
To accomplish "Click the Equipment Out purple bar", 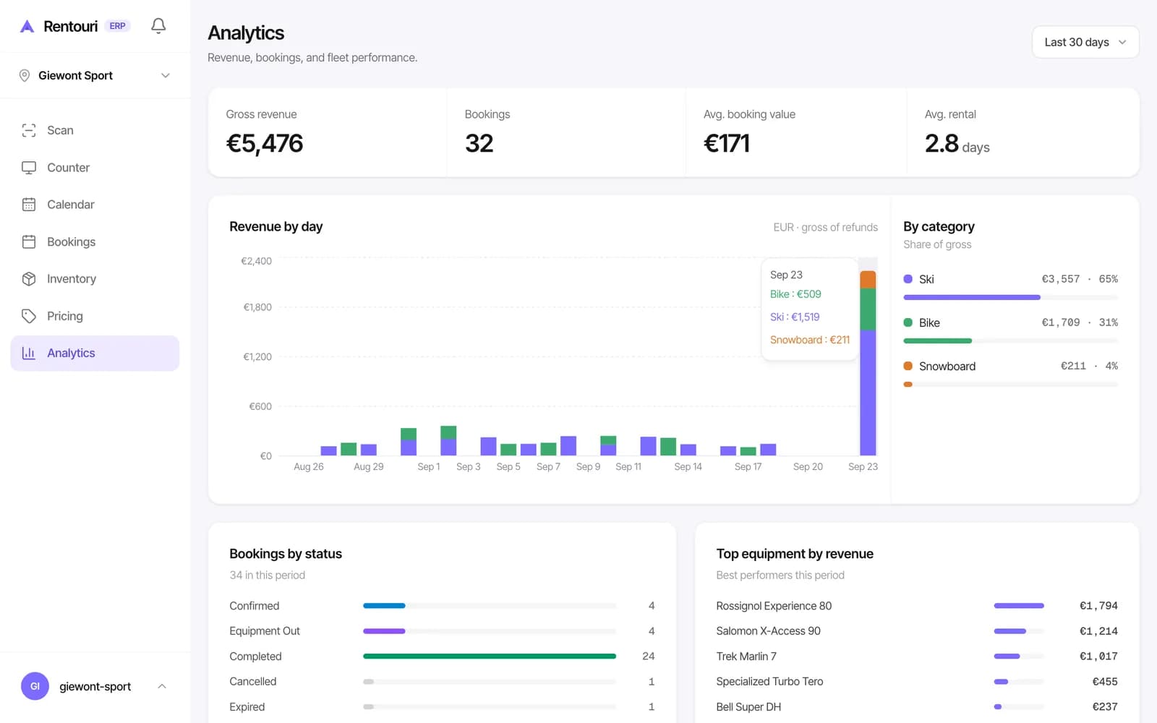I will pyautogui.click(x=384, y=631).
